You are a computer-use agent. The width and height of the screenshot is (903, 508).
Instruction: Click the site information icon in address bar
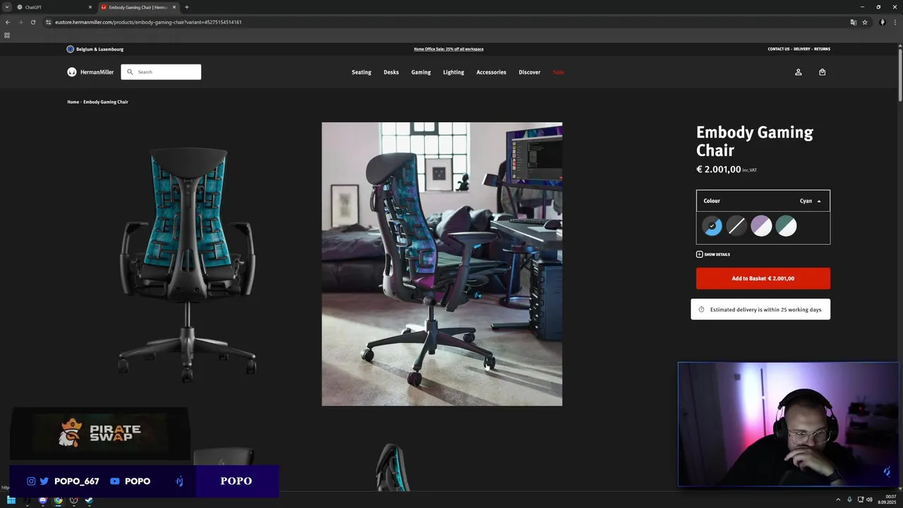click(49, 22)
